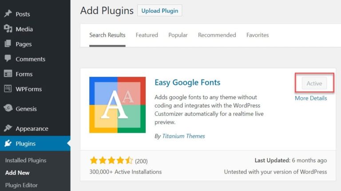Open Comments via speech bubble icon
Image resolution: width=341 pixels, height=191 pixels.
8,58
